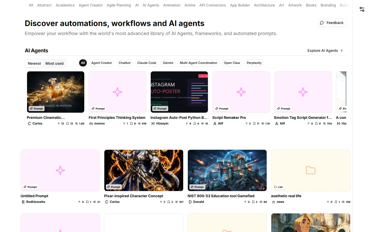The image size is (371, 232).
Task: Bookmark the Premium Cinematic prompt
Action: tap(68, 123)
